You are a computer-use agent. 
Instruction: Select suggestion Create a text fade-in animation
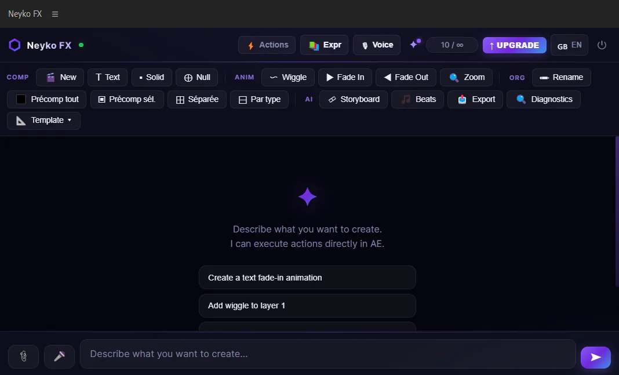pos(307,278)
